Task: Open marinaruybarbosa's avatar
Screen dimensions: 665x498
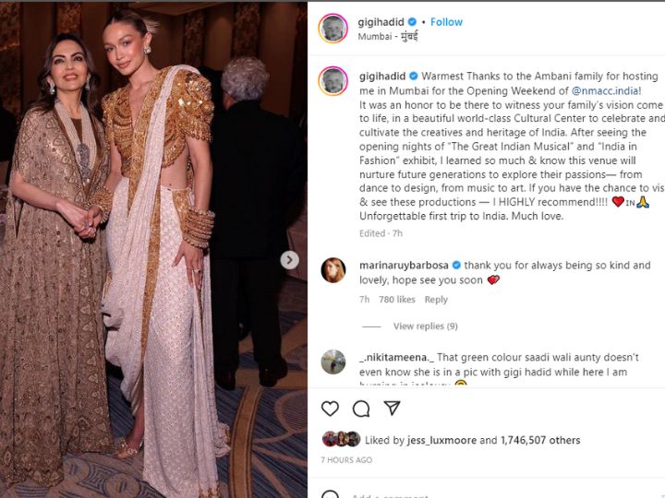Action: [332, 270]
